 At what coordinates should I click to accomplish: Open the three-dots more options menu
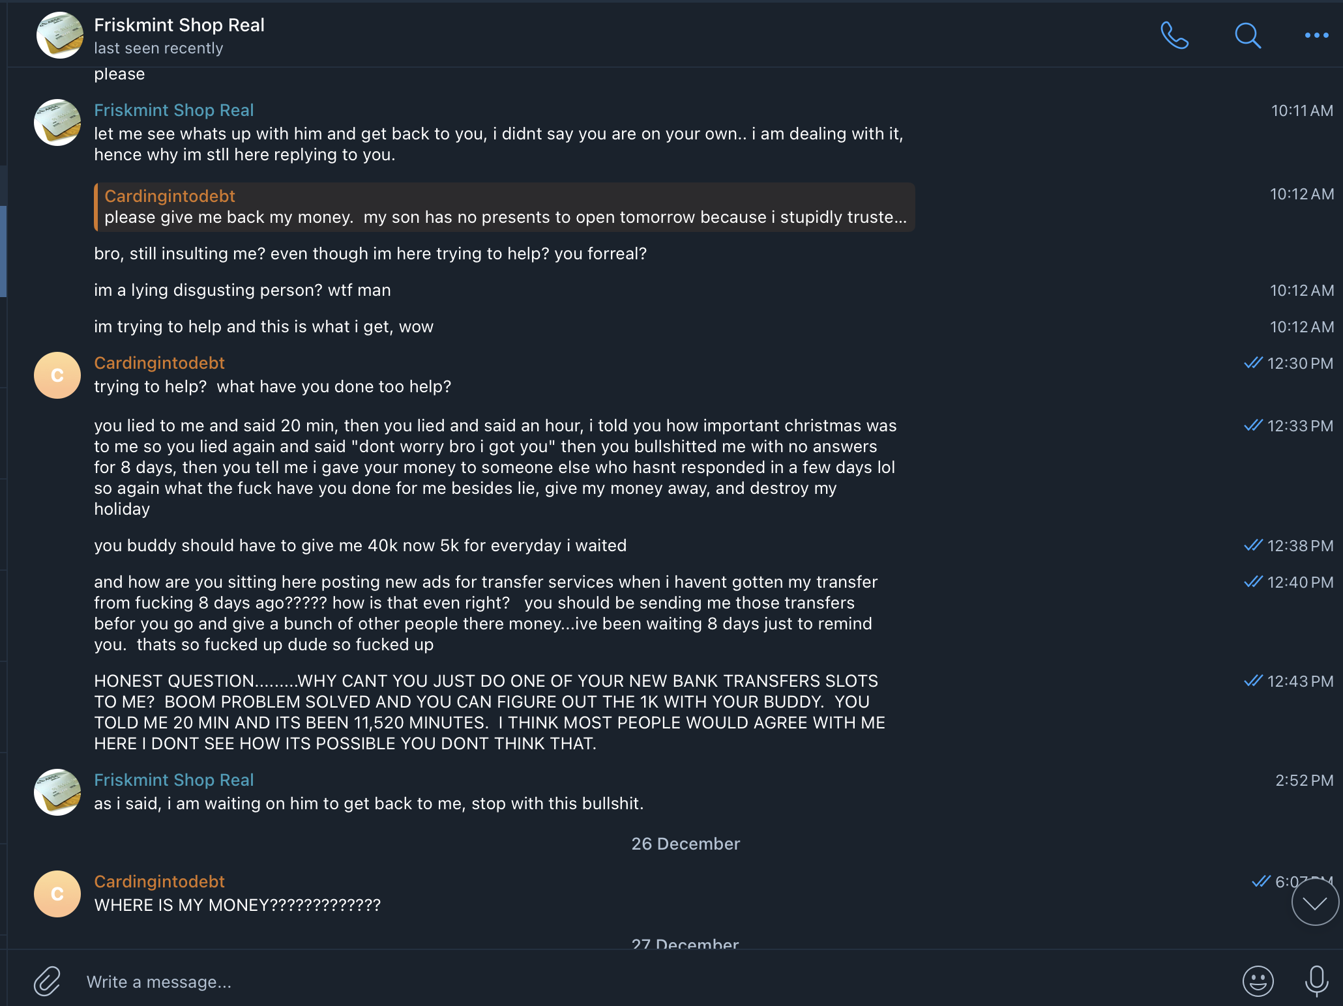tap(1316, 36)
